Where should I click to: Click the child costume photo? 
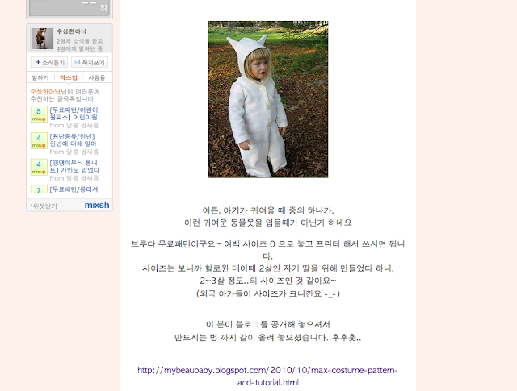pyautogui.click(x=268, y=99)
